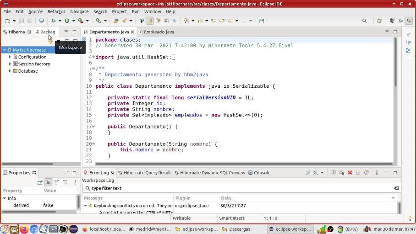Toggle Show Whitespace Characters pilcrow button

[x=174, y=21]
